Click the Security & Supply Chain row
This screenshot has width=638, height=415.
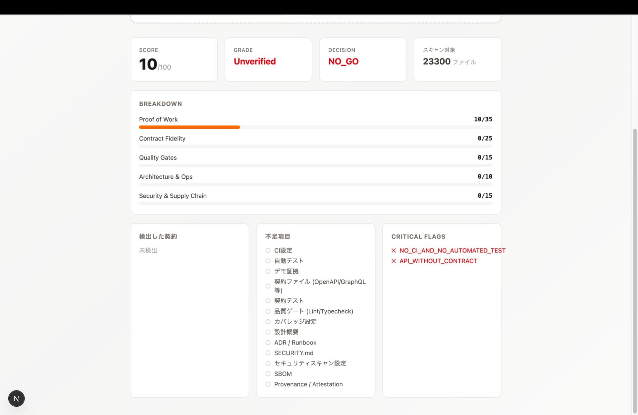click(x=173, y=196)
